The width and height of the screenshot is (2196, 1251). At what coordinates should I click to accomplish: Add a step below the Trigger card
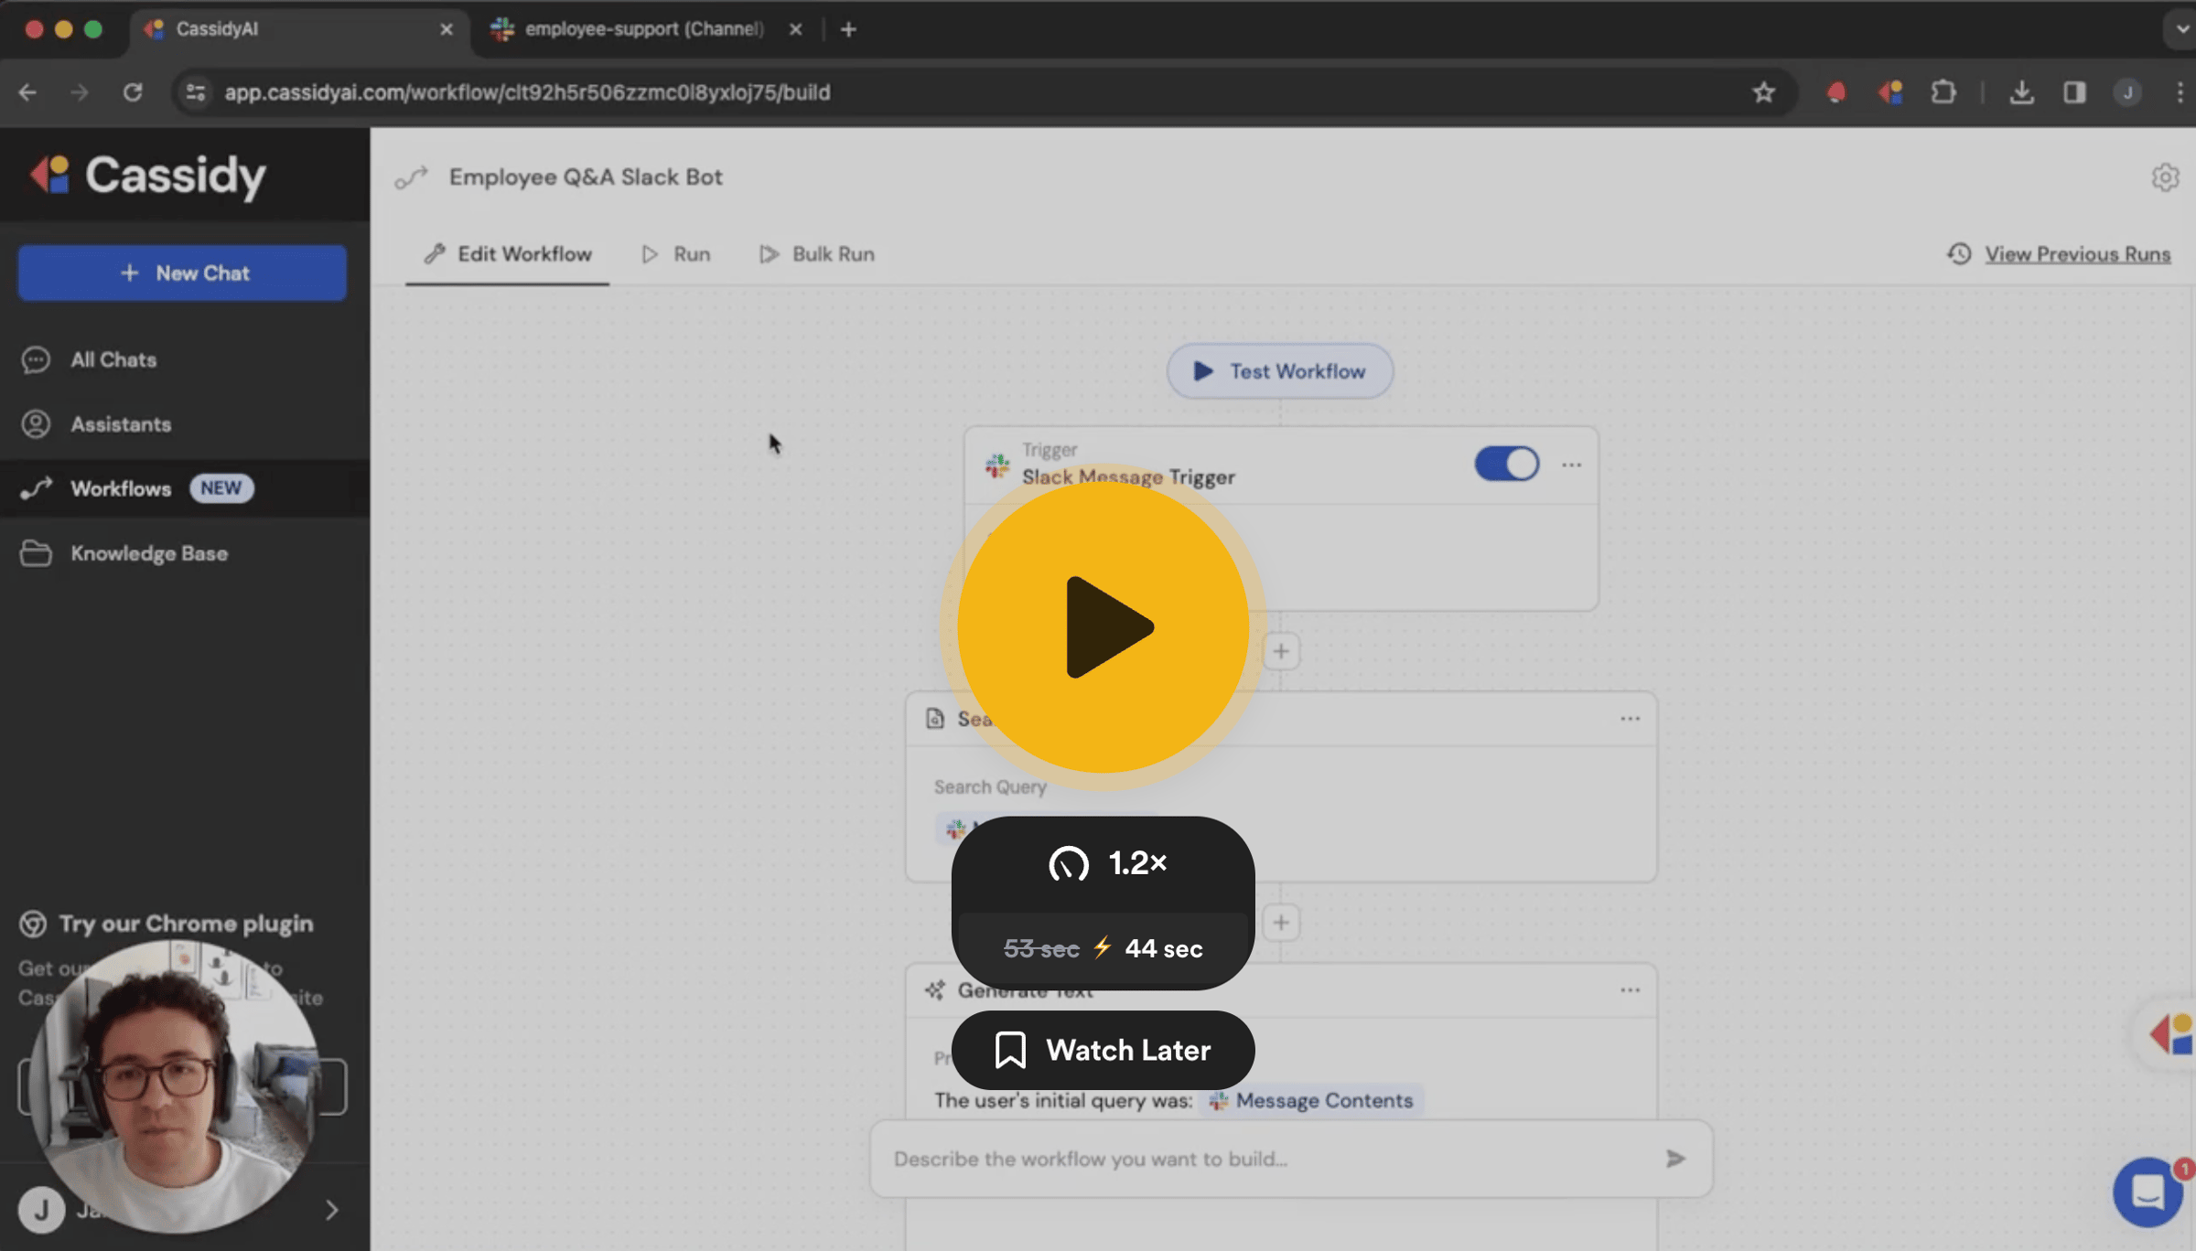coord(1281,651)
